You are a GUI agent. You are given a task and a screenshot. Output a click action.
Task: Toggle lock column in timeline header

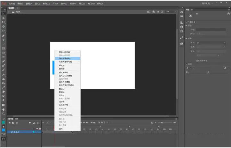[x=40, y=129]
